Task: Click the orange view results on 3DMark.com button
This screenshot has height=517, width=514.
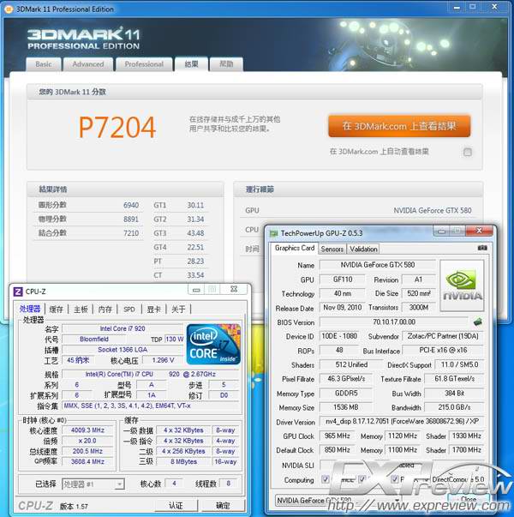Action: 398,126
